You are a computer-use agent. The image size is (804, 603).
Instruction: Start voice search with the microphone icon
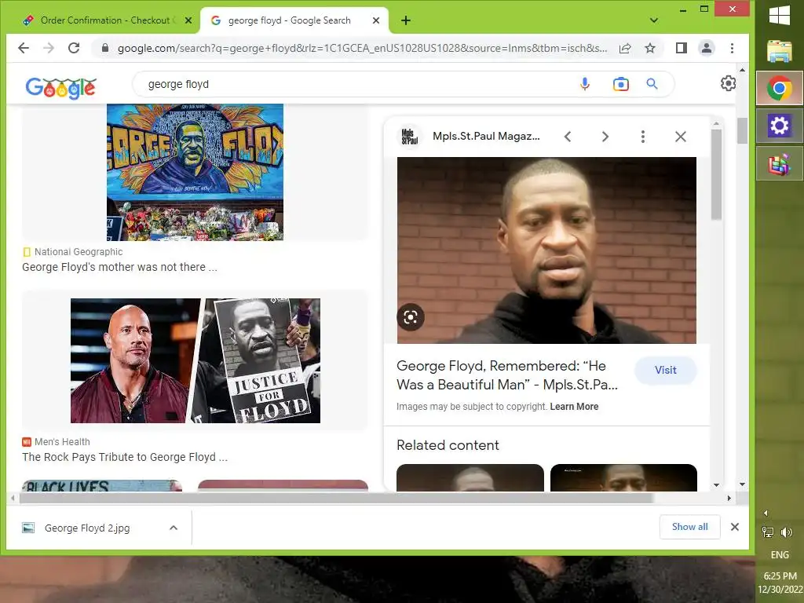coord(584,84)
